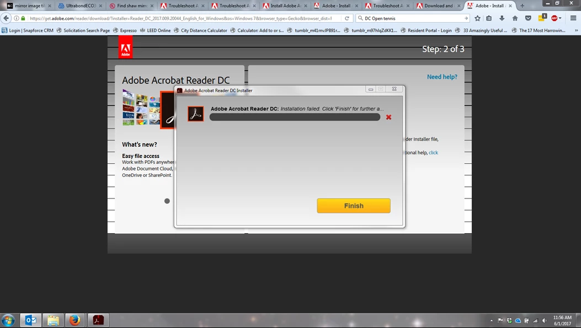Open the Expresso bookmark
581x328 pixels.
click(125, 30)
